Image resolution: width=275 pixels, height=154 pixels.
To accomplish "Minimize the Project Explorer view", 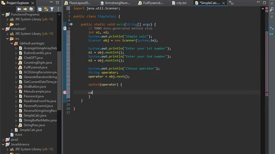I will tap(51, 2).
